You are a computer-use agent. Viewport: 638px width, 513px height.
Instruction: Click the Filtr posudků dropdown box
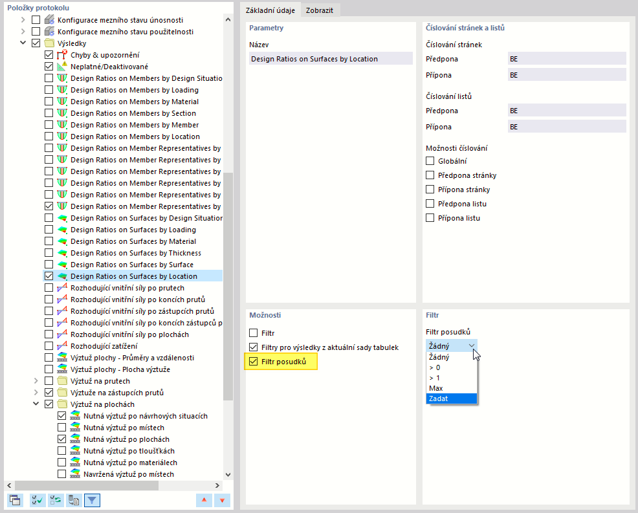click(x=451, y=346)
